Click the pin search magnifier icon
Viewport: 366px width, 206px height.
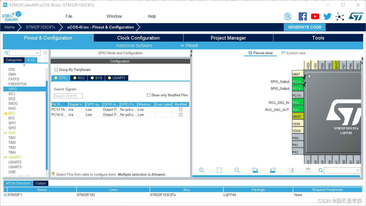[x=321, y=170]
